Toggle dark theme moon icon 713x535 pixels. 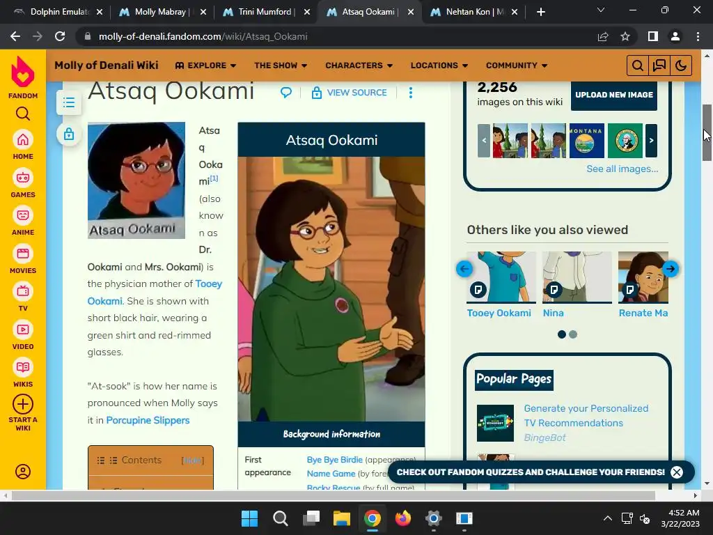click(681, 65)
